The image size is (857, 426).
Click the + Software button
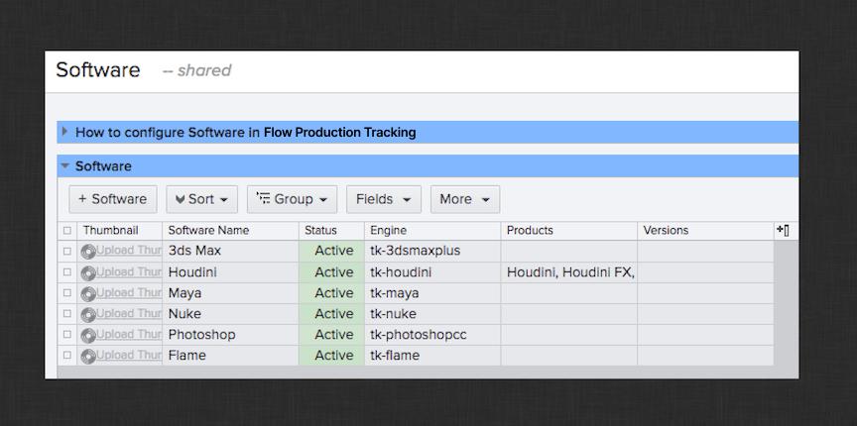112,199
